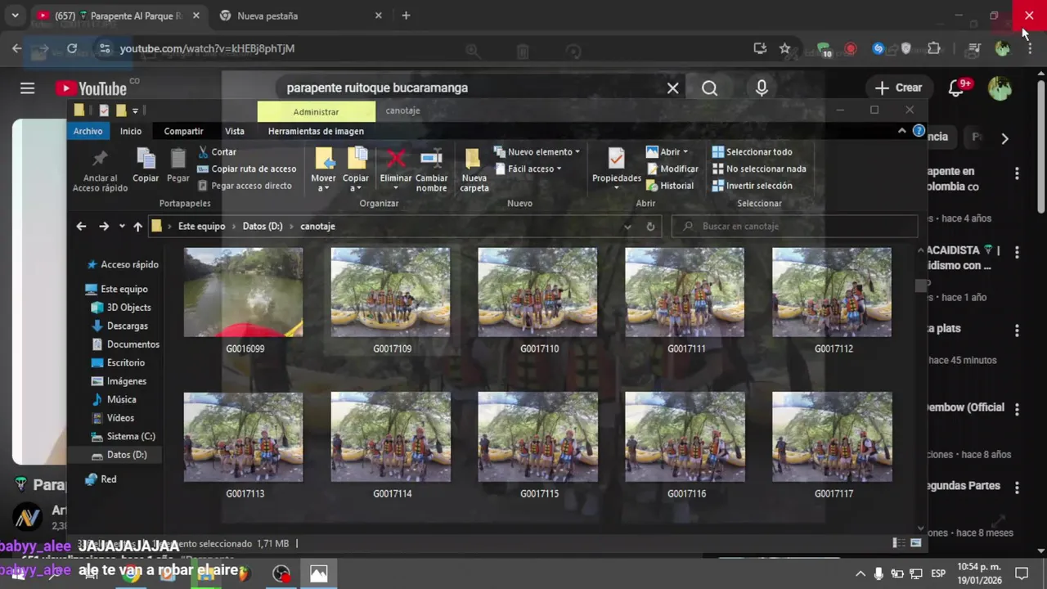This screenshot has height=589, width=1047.
Task: Clear the YouTube search box with X
Action: (672, 88)
